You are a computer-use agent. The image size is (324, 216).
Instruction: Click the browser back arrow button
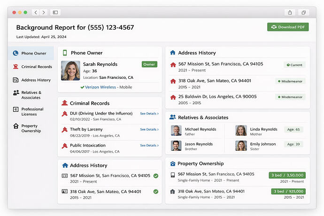[x=36, y=12]
